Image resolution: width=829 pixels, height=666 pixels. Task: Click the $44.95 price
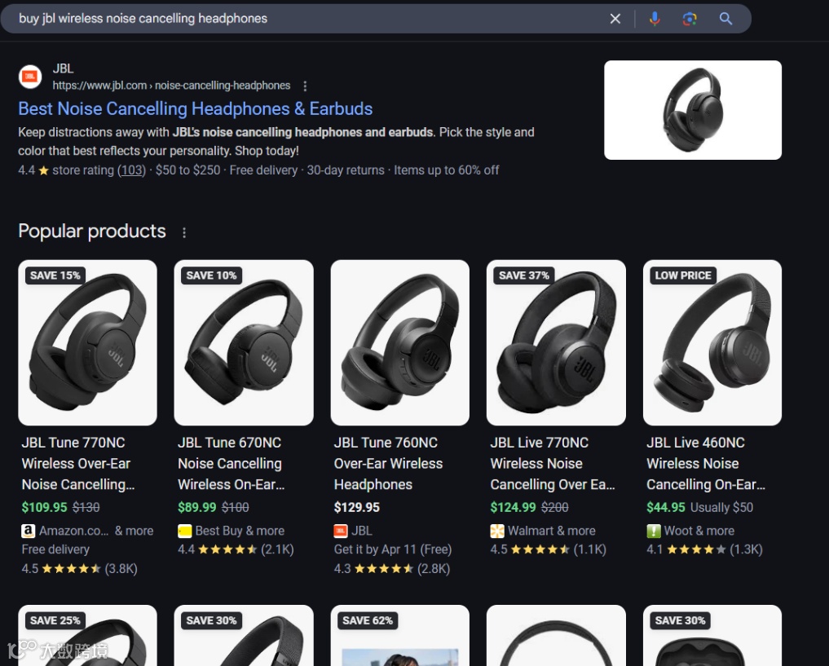tap(666, 507)
